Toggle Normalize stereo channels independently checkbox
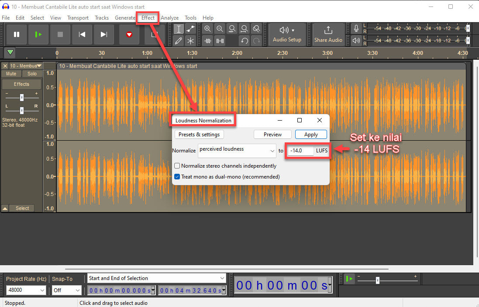This screenshot has height=307, width=479. pos(177,166)
